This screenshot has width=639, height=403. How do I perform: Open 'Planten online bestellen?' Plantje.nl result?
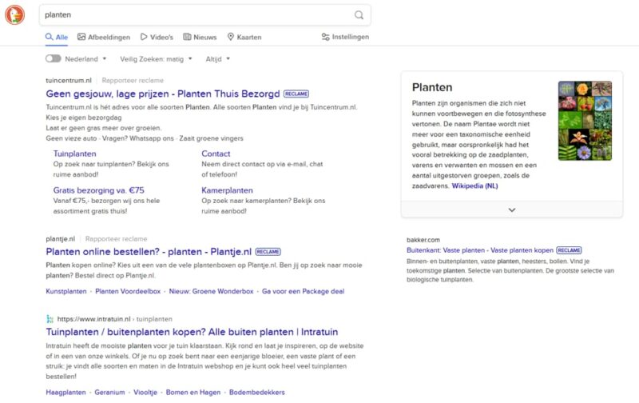(x=149, y=252)
